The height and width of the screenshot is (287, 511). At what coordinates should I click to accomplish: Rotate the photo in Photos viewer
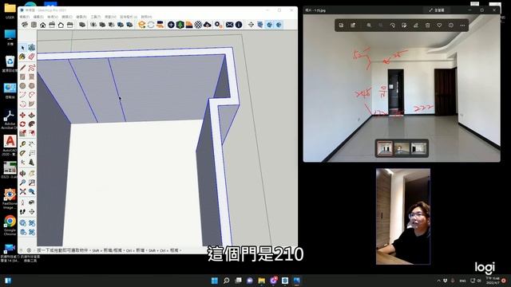pyautogui.click(x=392, y=25)
